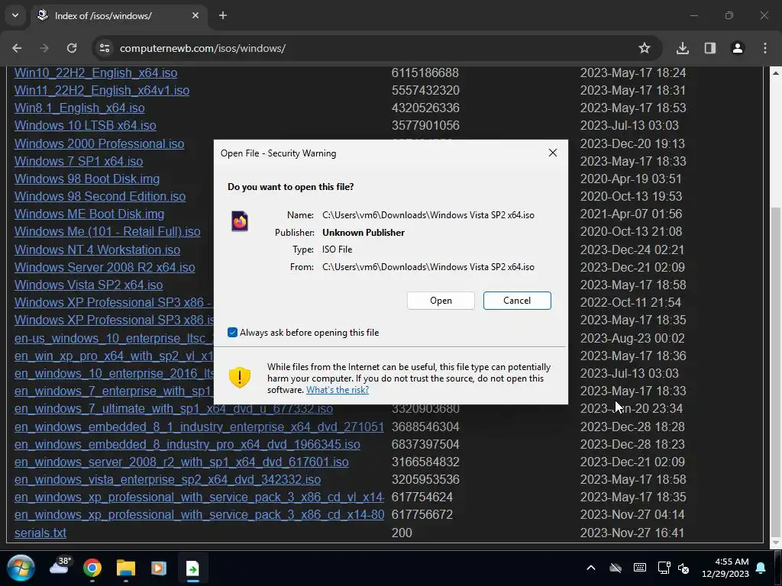Open Windows Me (101 - Retail Full).iso
Image resolution: width=782 pixels, height=586 pixels.
point(107,231)
